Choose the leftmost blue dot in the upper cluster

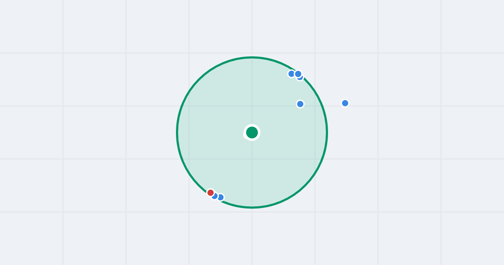click(x=291, y=74)
